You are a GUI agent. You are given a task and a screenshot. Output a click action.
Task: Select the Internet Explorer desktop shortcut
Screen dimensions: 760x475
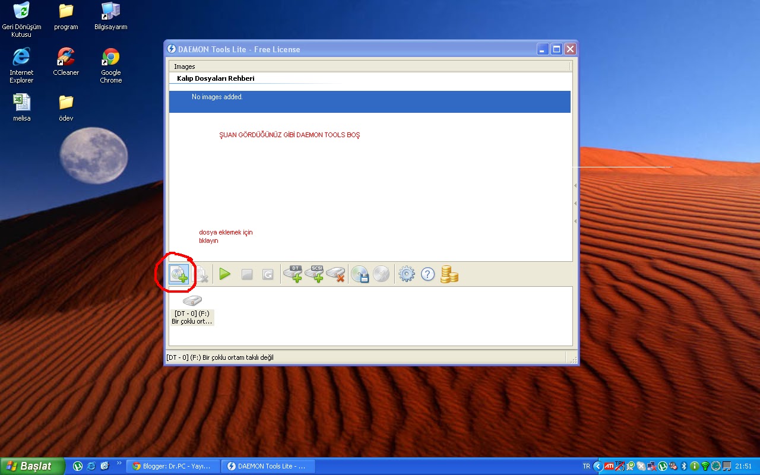[x=21, y=65]
